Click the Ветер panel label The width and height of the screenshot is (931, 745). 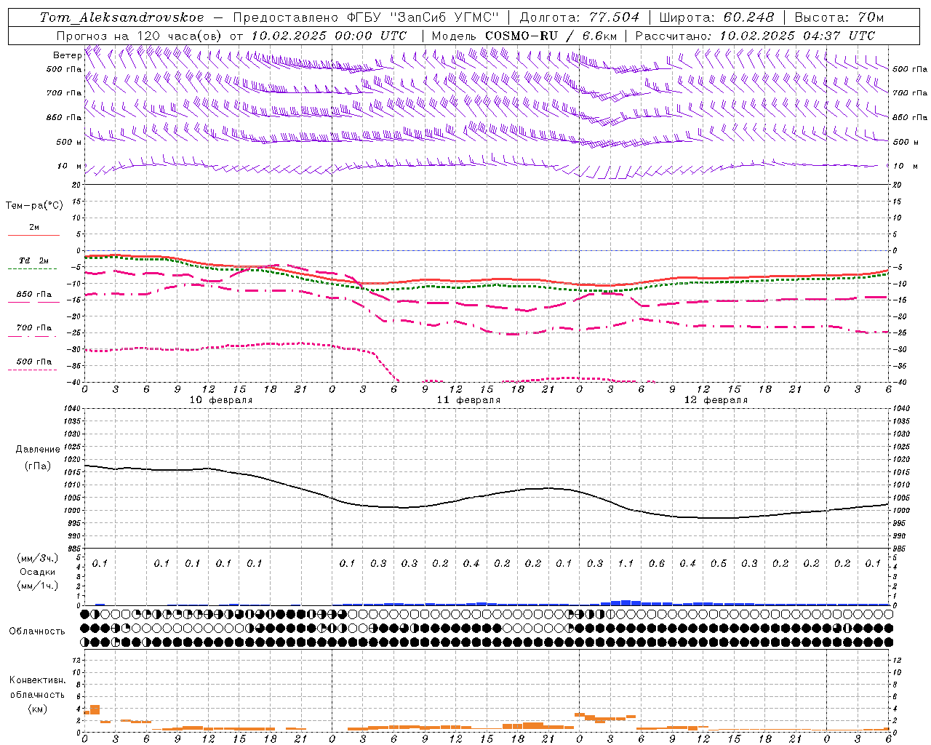67,55
